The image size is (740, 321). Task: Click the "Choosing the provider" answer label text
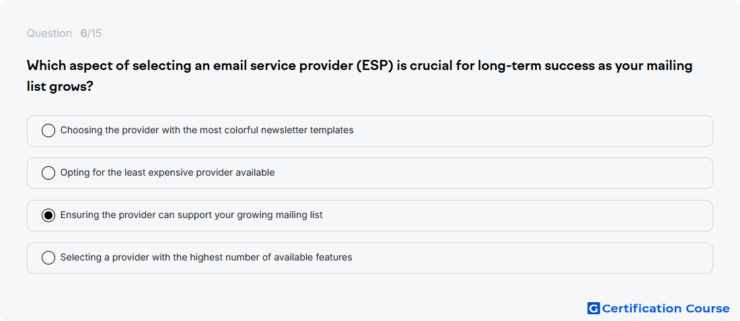click(x=207, y=131)
